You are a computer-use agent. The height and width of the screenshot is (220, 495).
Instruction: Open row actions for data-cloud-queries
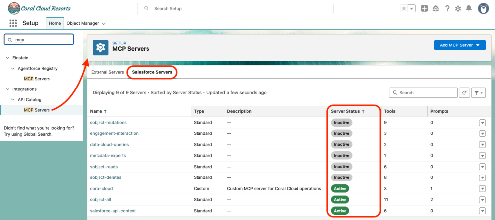point(482,145)
